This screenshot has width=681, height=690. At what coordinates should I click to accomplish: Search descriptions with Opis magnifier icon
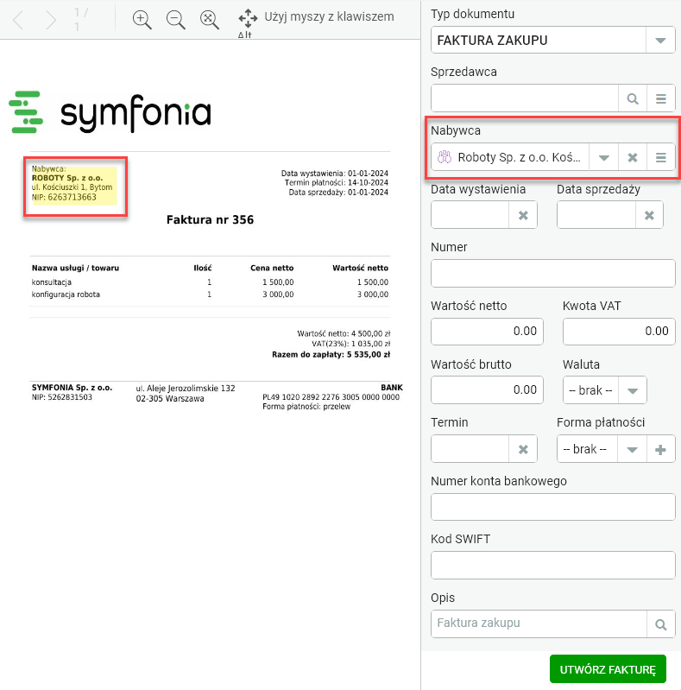661,624
